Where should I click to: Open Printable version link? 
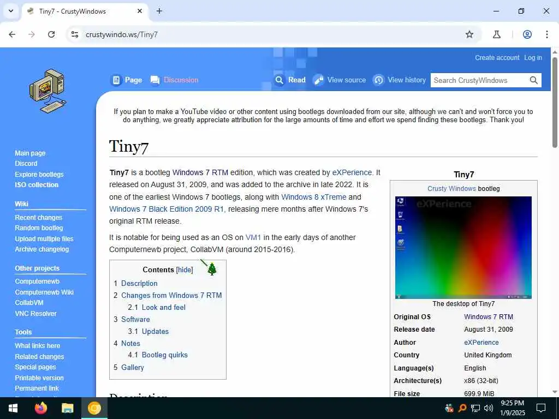[39, 378]
